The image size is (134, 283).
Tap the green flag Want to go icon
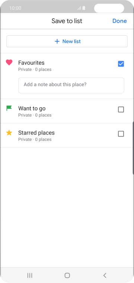click(x=9, y=108)
